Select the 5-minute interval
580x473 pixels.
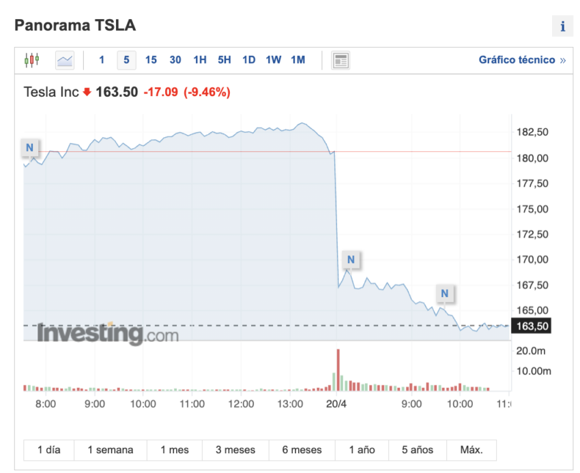(126, 60)
